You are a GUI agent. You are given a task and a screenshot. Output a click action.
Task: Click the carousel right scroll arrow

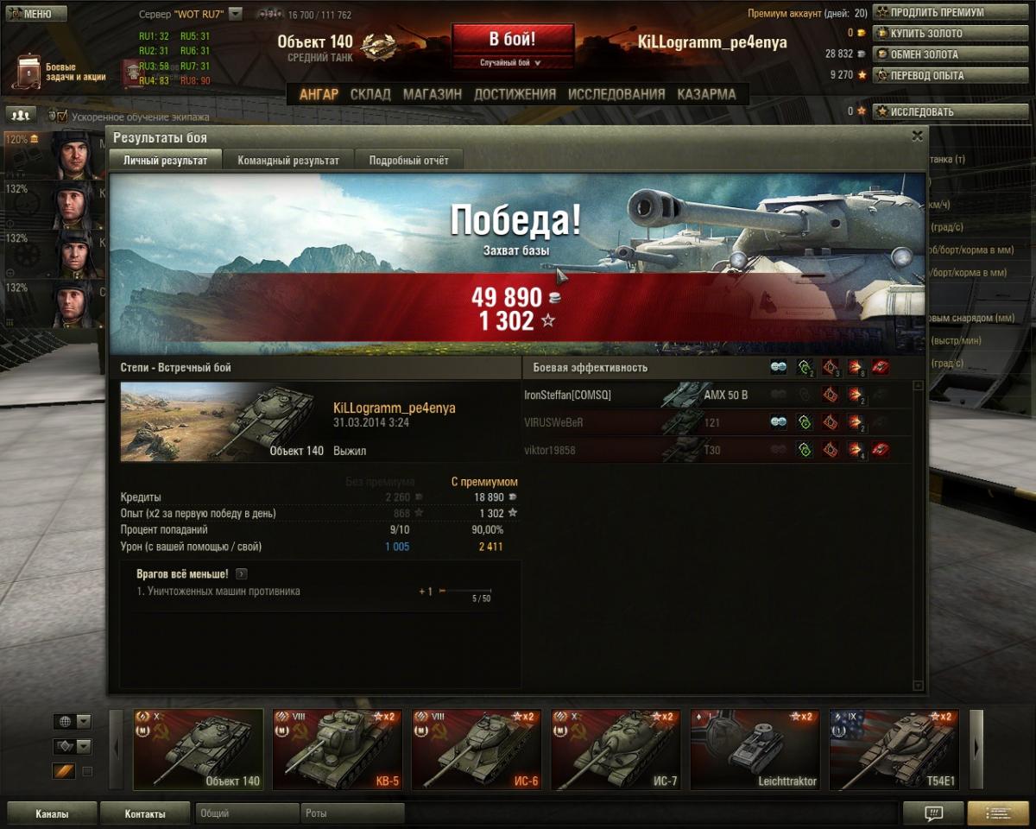pyautogui.click(x=976, y=750)
